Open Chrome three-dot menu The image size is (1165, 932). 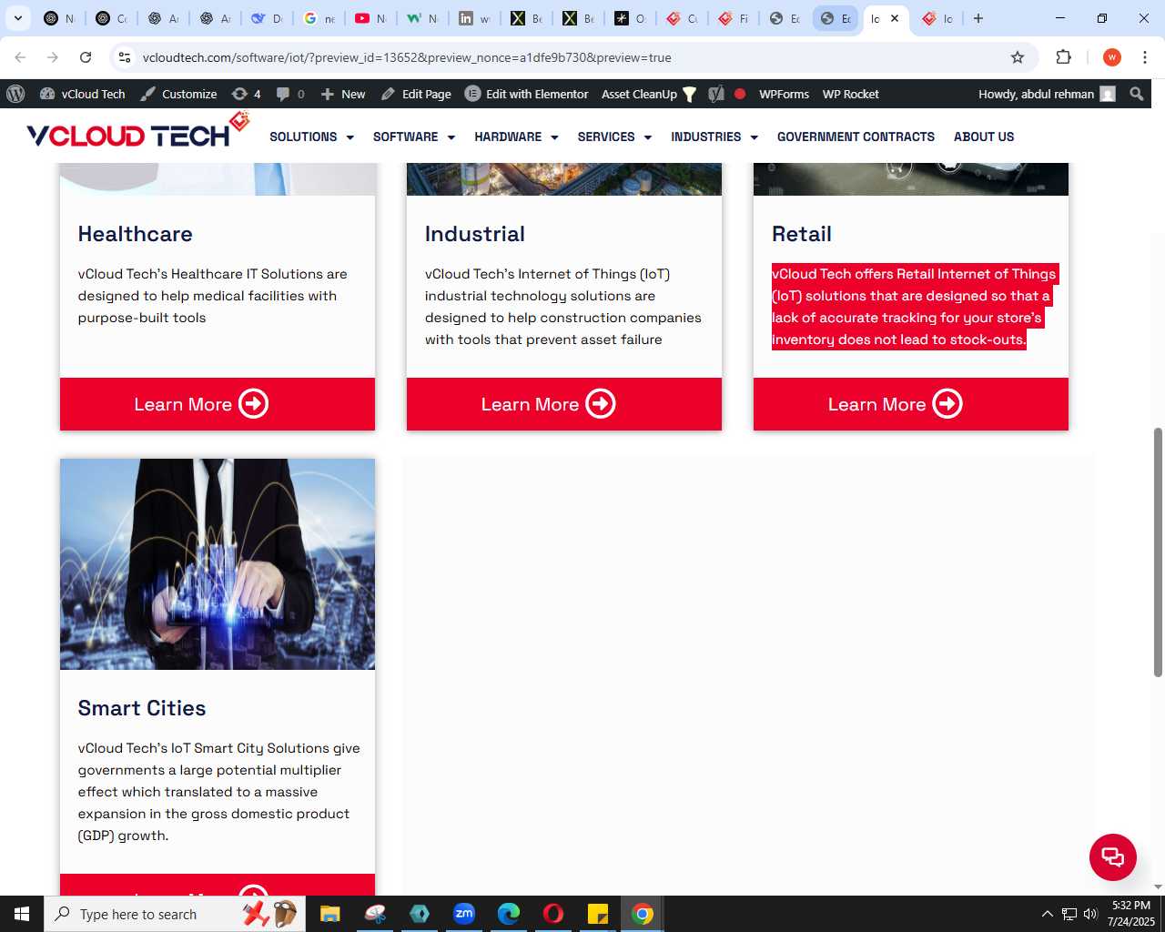[x=1145, y=57]
